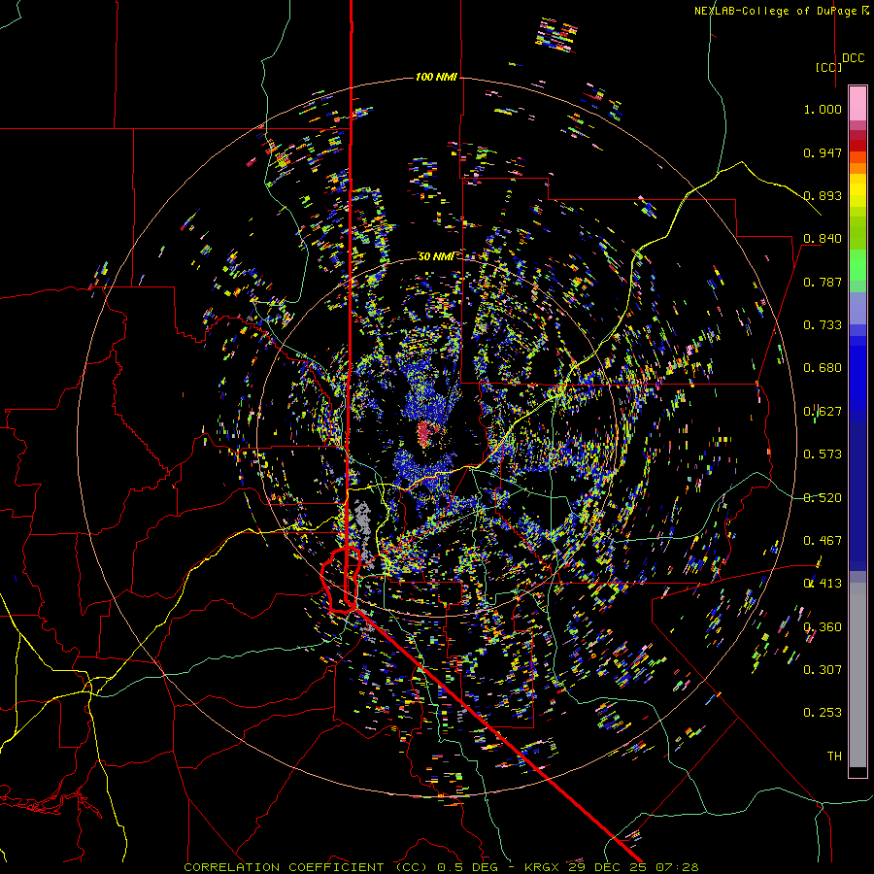Select the 0.413 legend value

(x=823, y=584)
